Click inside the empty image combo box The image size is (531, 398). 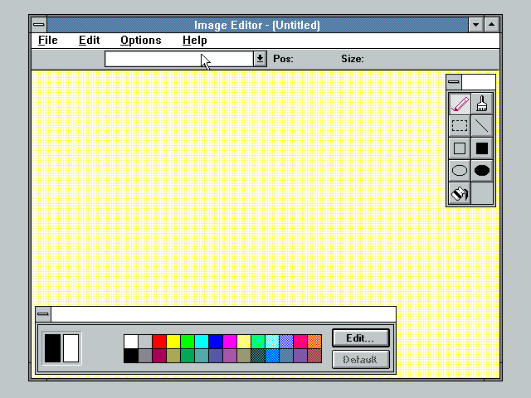tap(179, 59)
